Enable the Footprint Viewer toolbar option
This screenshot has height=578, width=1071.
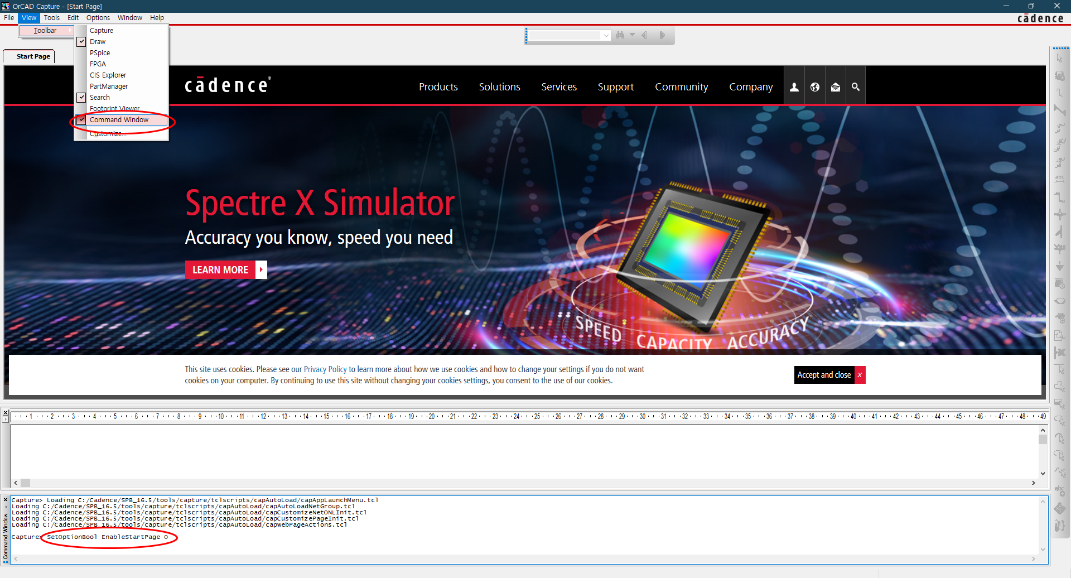click(121, 109)
